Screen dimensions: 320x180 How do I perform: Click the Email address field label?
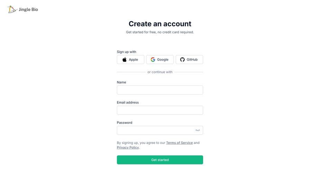(128, 102)
